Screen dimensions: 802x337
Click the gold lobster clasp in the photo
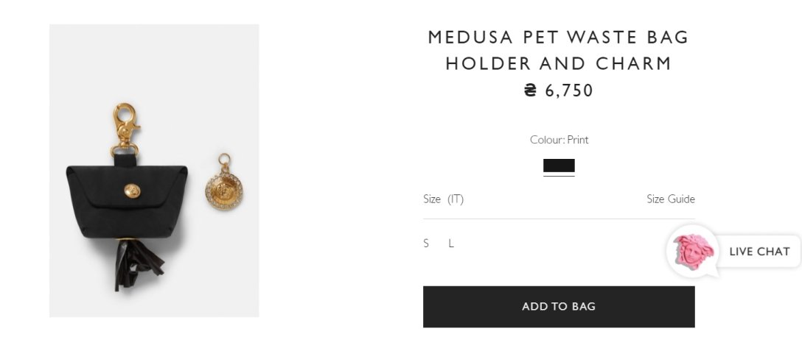click(126, 123)
